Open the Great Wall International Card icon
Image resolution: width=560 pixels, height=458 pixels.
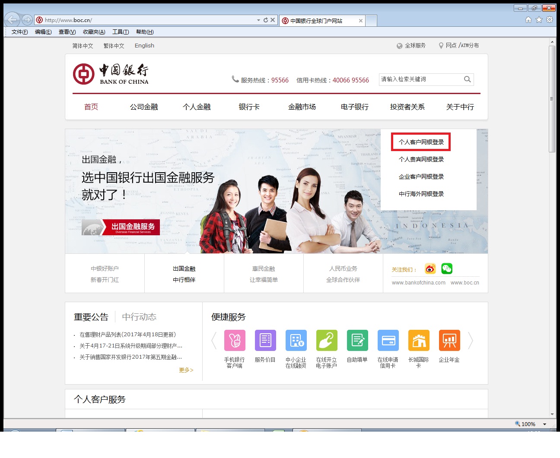(419, 341)
